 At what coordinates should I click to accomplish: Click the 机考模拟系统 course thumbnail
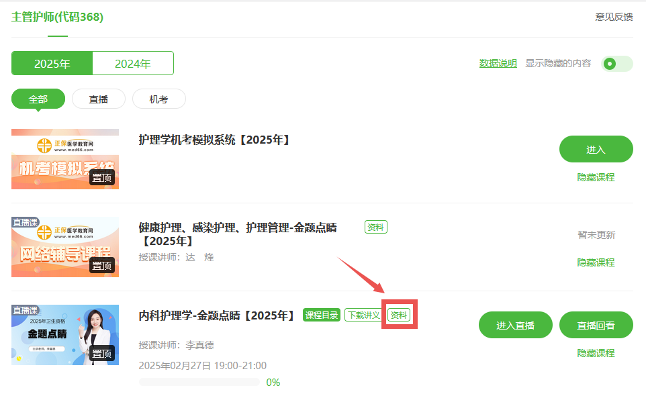pos(65,159)
